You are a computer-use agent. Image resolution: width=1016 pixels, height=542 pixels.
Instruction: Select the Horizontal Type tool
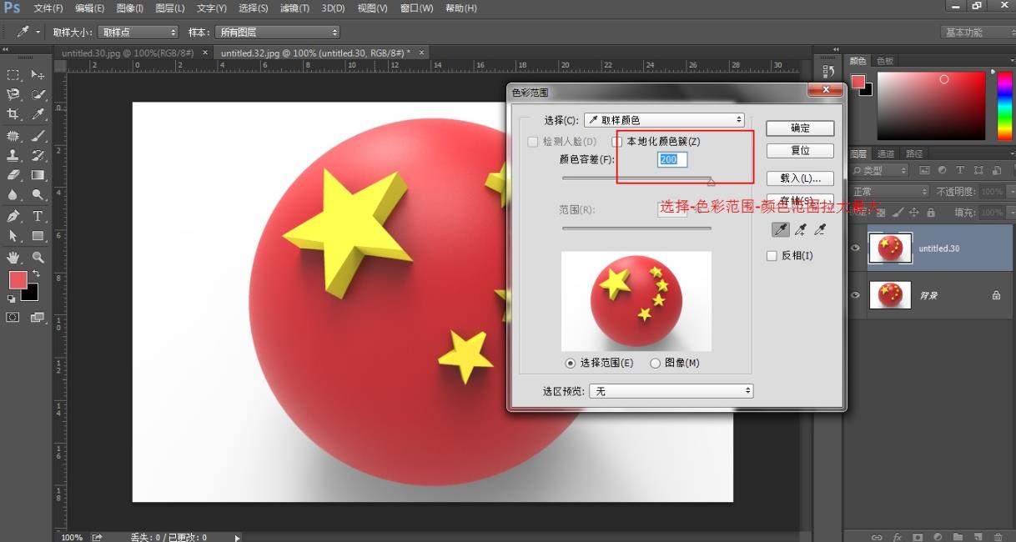[x=38, y=214]
